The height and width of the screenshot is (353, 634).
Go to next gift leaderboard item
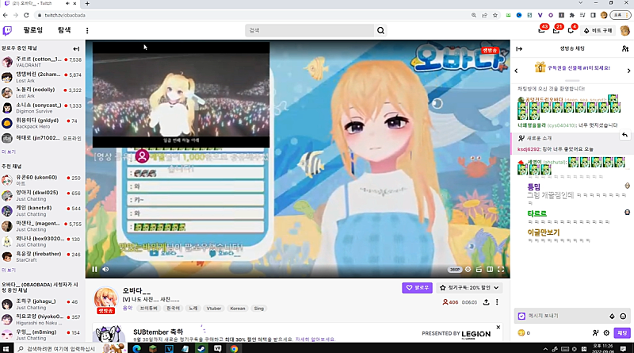(x=628, y=71)
